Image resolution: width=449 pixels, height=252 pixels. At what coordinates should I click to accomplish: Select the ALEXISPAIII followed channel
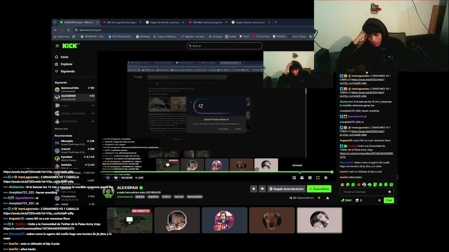pos(74,97)
